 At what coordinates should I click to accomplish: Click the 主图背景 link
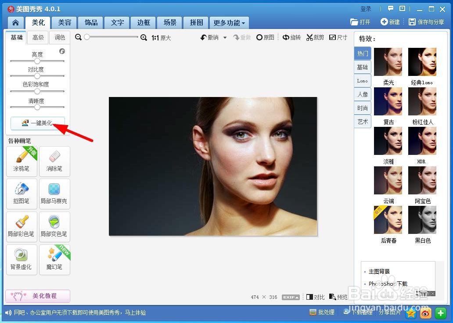click(379, 272)
